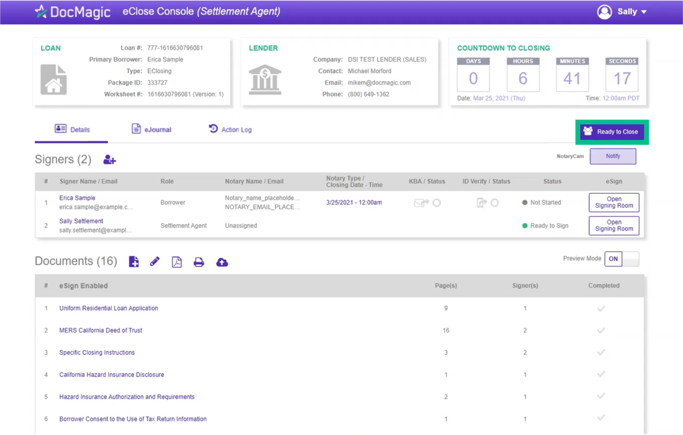Click the DocMagic star logo
The width and height of the screenshot is (683, 435).
pyautogui.click(x=41, y=11)
